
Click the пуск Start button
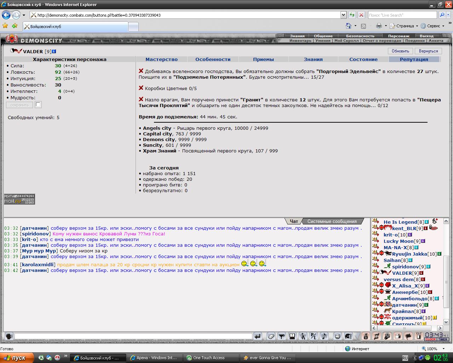pyautogui.click(x=17, y=358)
